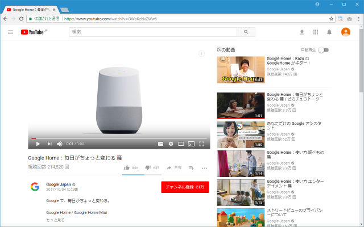Skip to the next video
The image size is (364, 227).
(49, 144)
